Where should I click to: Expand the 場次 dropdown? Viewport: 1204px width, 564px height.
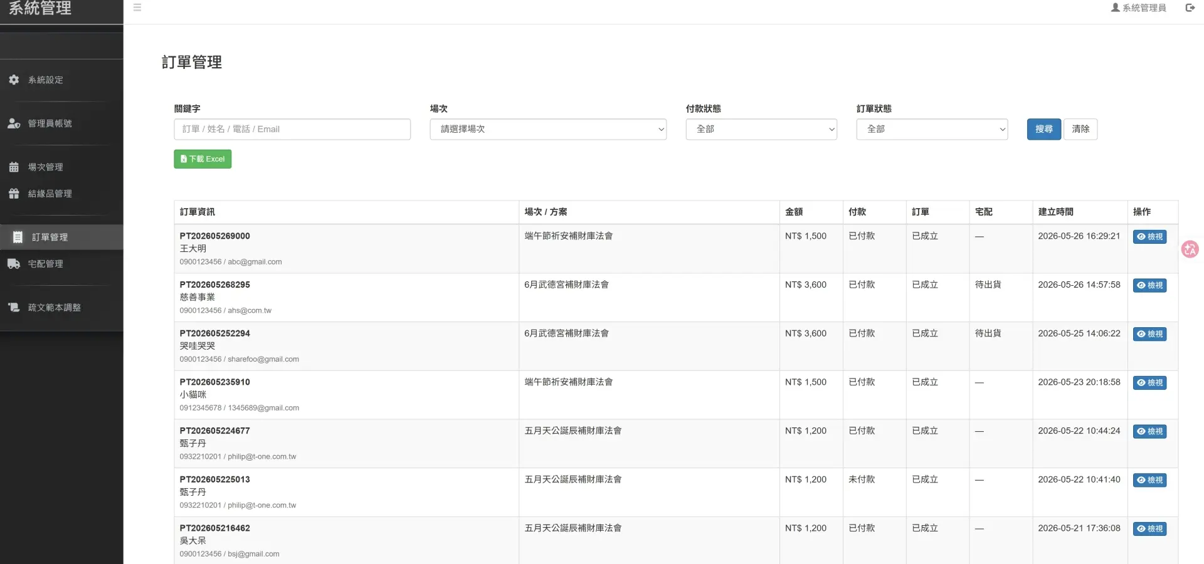(x=548, y=129)
